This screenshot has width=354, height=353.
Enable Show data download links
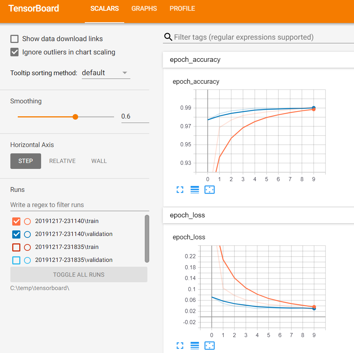14,39
